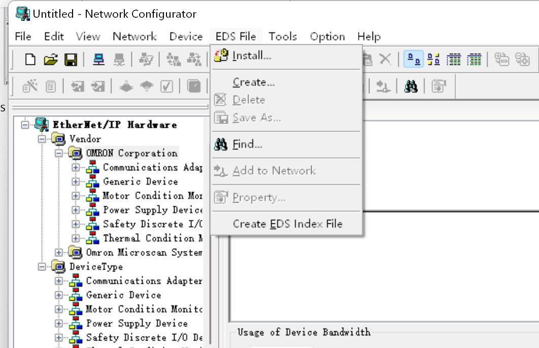Image resolution: width=539 pixels, height=348 pixels.
Task: Expand Power Supply Device under DeviceType
Action: pos(59,323)
